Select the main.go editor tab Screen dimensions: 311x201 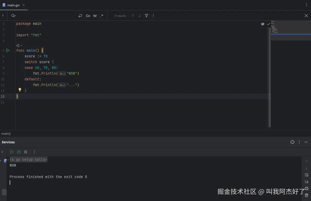pos(13,5)
